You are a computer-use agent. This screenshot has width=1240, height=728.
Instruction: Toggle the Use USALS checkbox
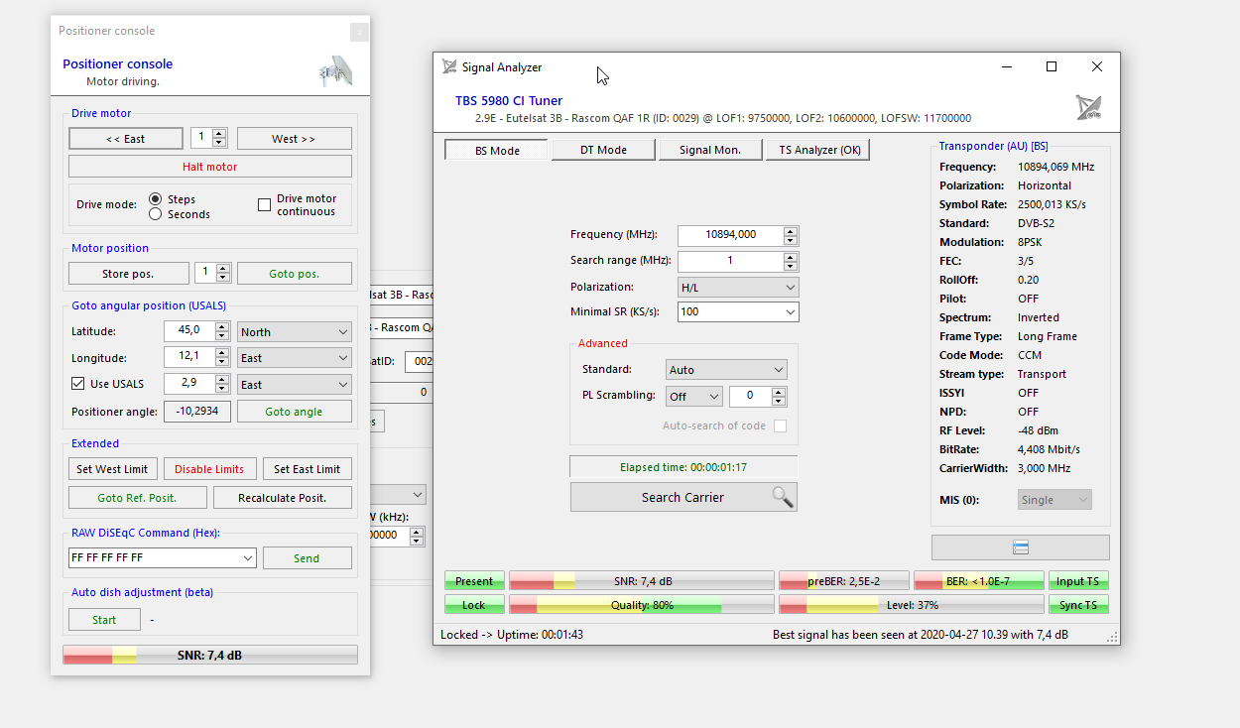point(78,384)
